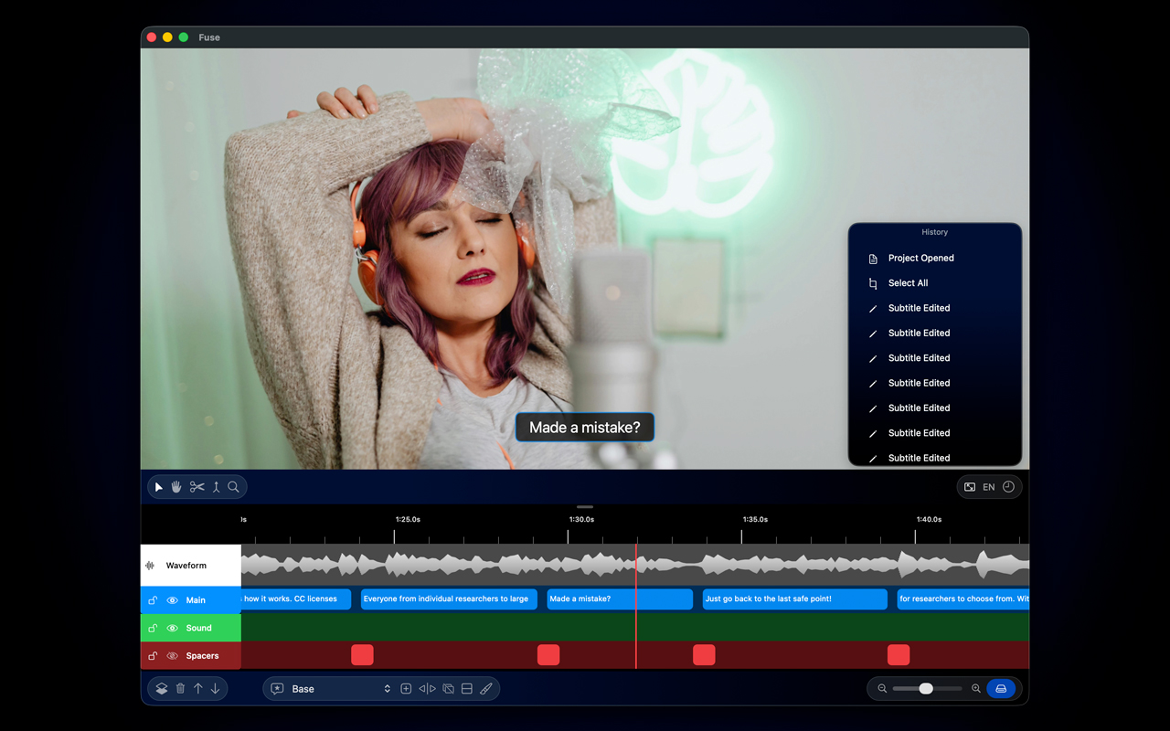
Task: Hide the Main layer with eye icon
Action: coord(172,600)
